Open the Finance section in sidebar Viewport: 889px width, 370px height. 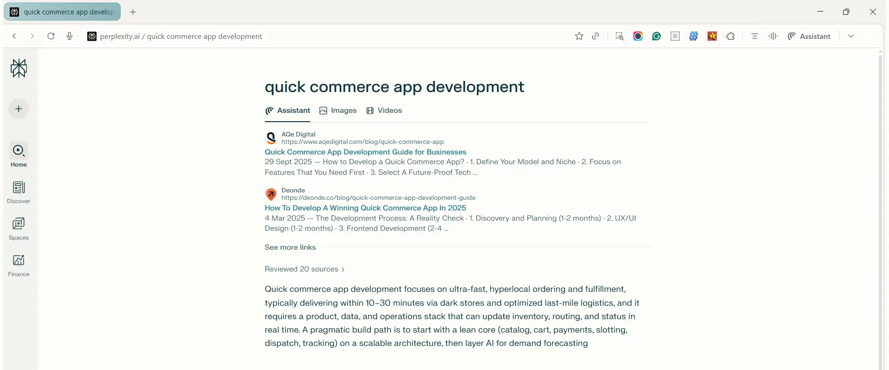point(19,265)
